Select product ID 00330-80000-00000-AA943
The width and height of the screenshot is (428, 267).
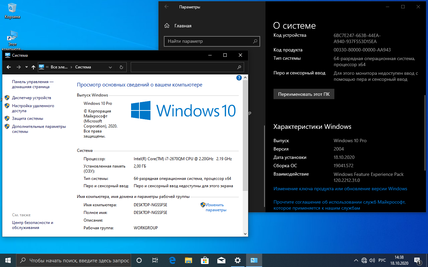pos(362,50)
